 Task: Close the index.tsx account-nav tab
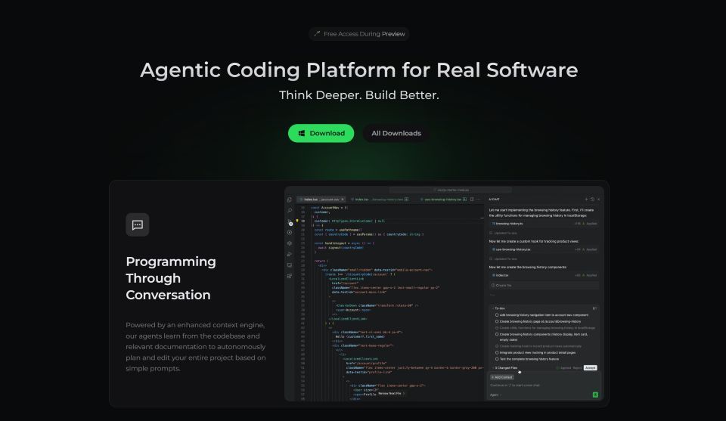[x=343, y=200]
